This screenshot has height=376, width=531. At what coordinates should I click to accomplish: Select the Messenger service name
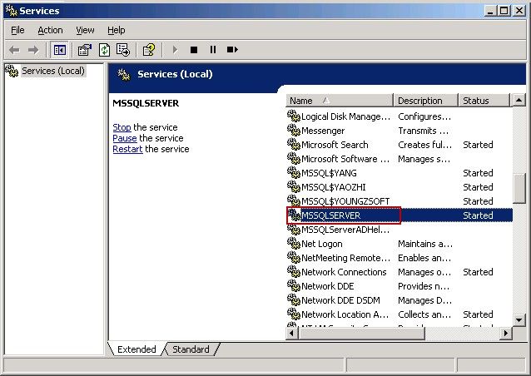323,131
